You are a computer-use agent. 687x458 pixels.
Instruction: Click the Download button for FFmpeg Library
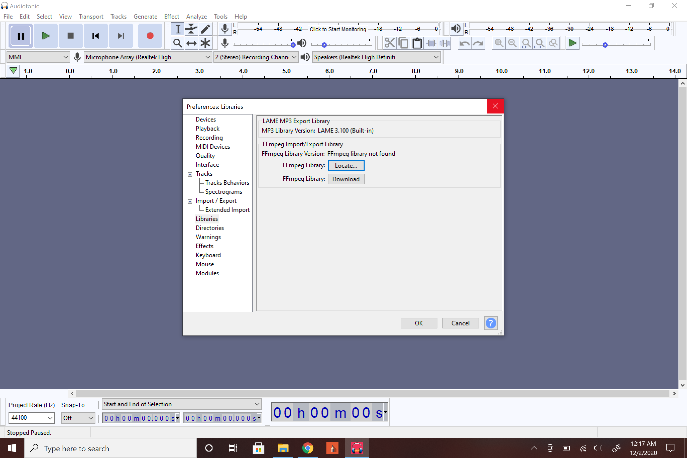(x=346, y=179)
